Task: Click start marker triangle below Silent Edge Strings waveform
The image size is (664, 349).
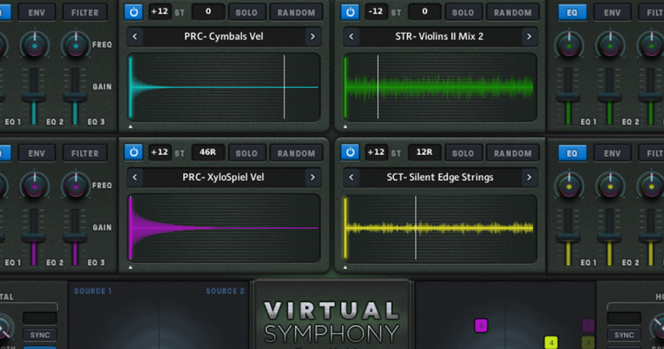Action: point(345,267)
